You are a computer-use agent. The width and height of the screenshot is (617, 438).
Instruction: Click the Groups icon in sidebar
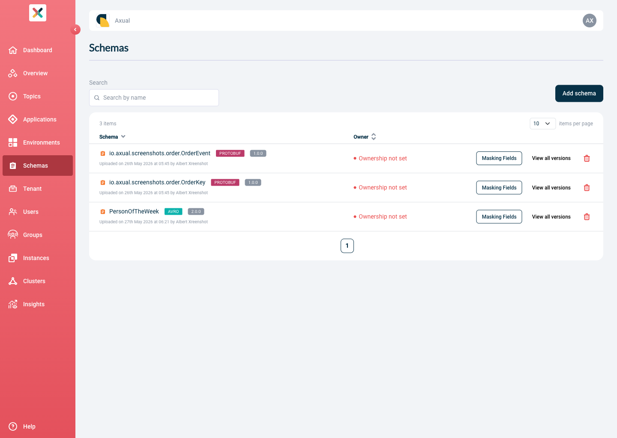click(13, 235)
